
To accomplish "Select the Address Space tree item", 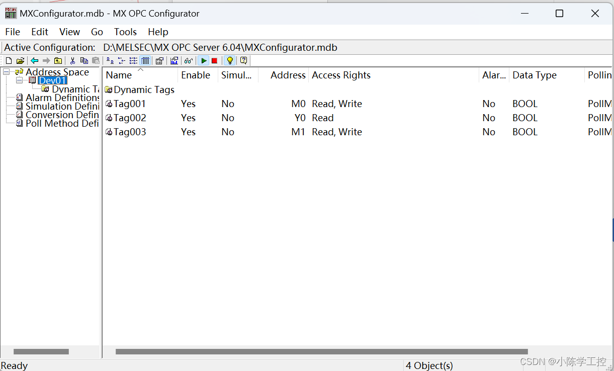I will tap(57, 72).
